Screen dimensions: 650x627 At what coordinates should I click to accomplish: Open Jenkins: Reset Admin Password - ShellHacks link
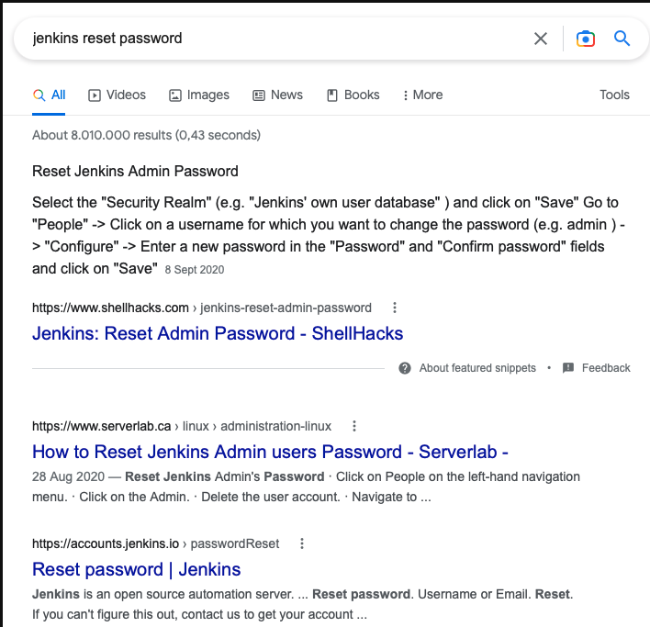tap(218, 333)
